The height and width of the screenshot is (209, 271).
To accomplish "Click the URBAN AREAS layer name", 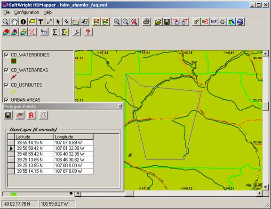I will 25,100.
